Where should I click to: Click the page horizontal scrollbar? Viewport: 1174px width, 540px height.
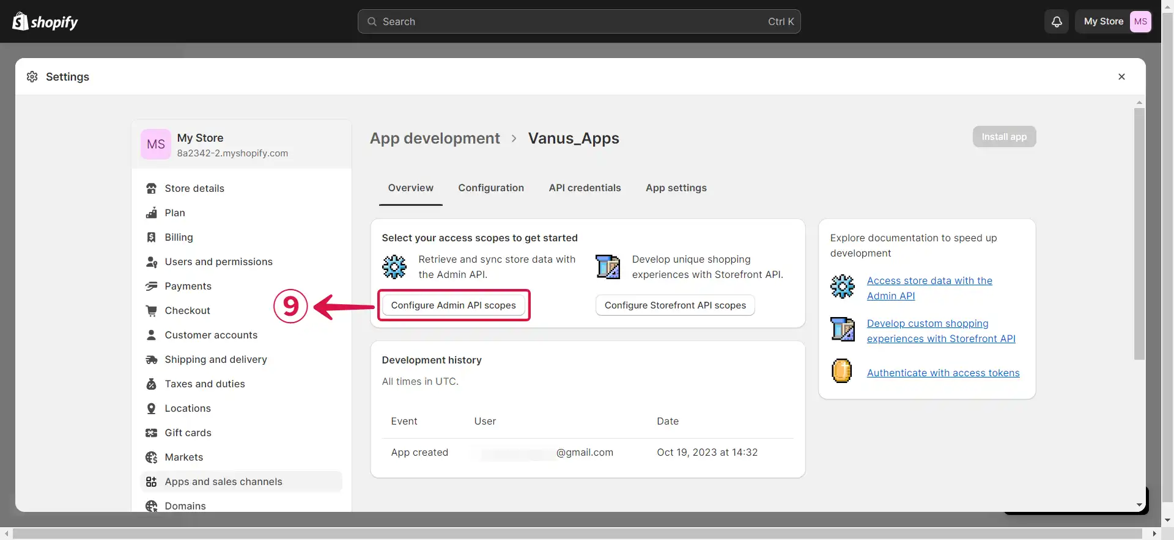[577, 533]
